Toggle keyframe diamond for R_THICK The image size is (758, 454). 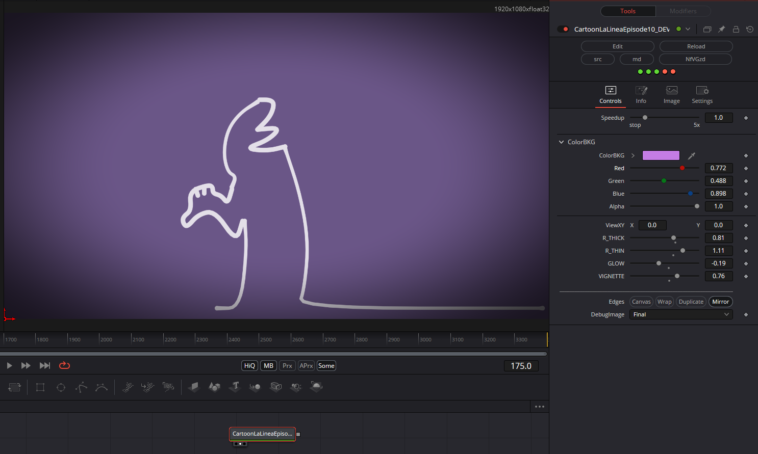click(x=746, y=238)
